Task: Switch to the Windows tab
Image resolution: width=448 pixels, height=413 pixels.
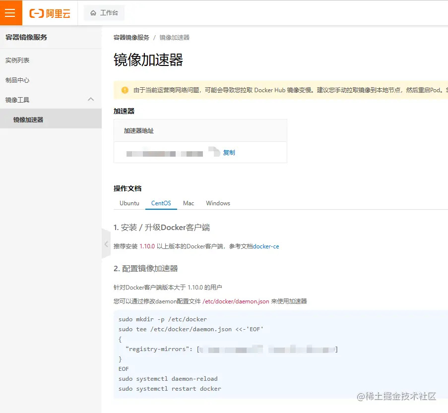Action: tap(218, 203)
